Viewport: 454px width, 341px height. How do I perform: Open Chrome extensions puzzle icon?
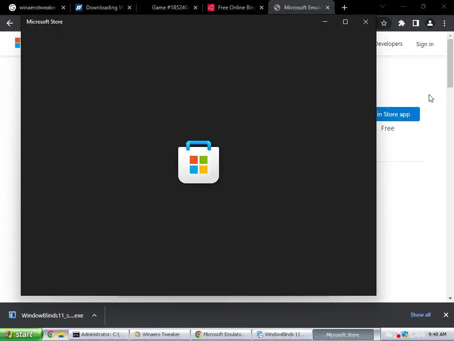click(x=401, y=23)
